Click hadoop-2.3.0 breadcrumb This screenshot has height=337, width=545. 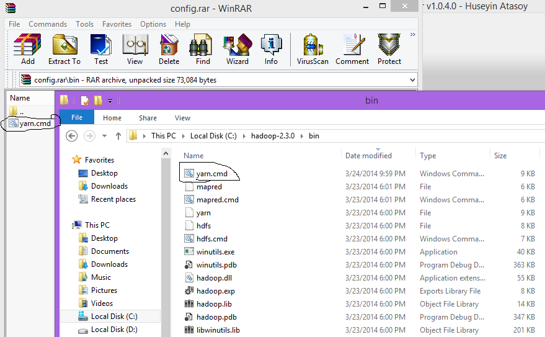(x=273, y=136)
